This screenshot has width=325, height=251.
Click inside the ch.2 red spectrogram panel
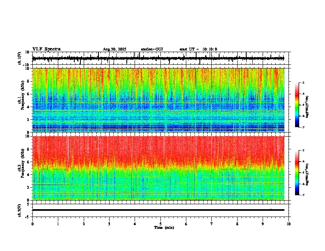coord(158,168)
